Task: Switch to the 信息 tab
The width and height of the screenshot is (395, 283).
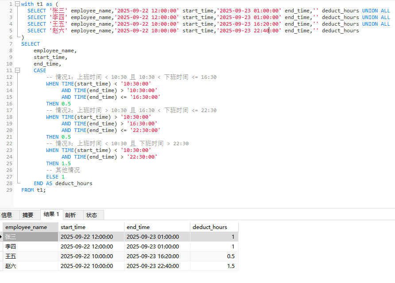Action: (7, 215)
